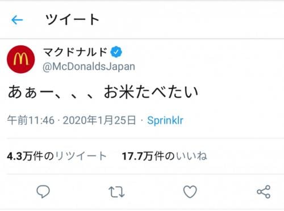284x211 pixels.
Task: Tap the reply speech bubble icon
Action: [43, 192]
